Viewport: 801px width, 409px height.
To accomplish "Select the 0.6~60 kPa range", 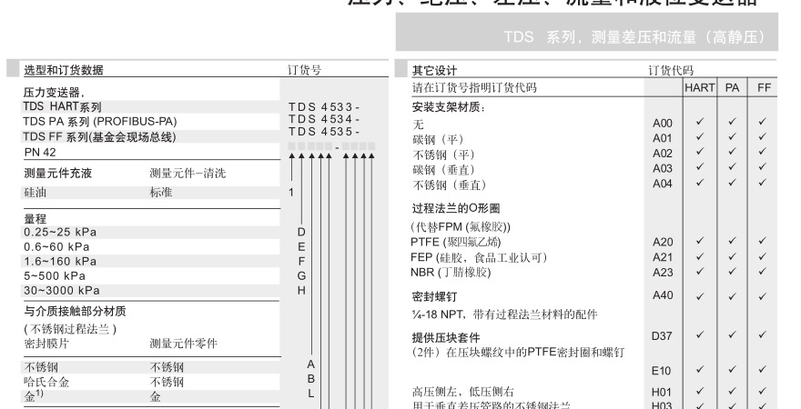I will click(56, 247).
